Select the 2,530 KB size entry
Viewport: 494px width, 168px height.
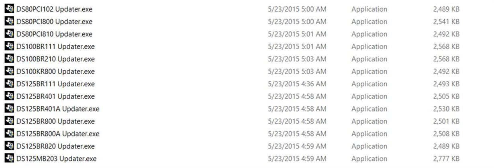pyautogui.click(x=446, y=109)
